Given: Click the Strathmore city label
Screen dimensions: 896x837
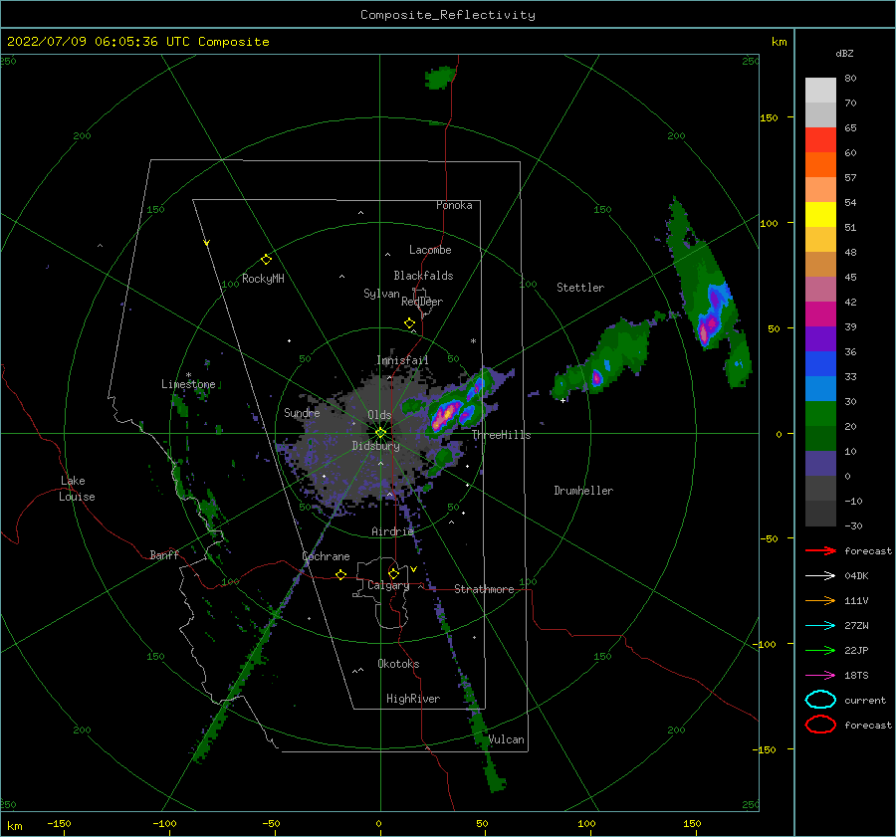Looking at the screenshot, I should 484,589.
